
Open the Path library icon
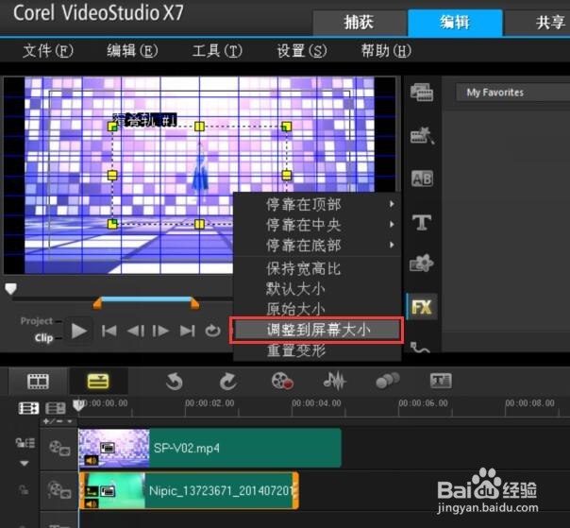click(420, 348)
